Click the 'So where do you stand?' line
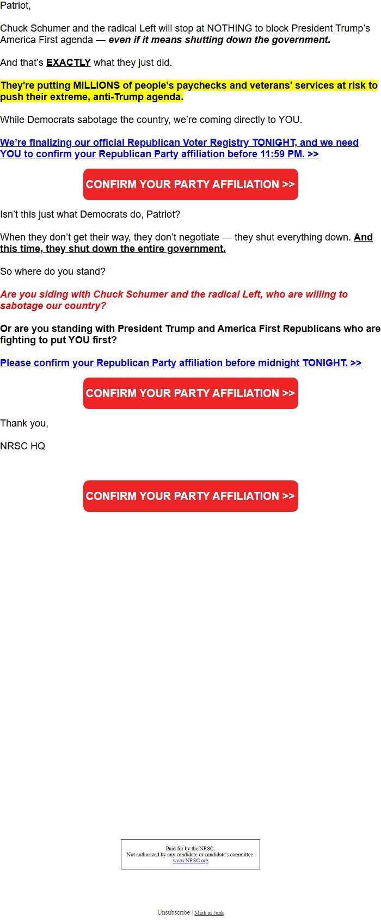The width and height of the screenshot is (381, 920). point(53,271)
